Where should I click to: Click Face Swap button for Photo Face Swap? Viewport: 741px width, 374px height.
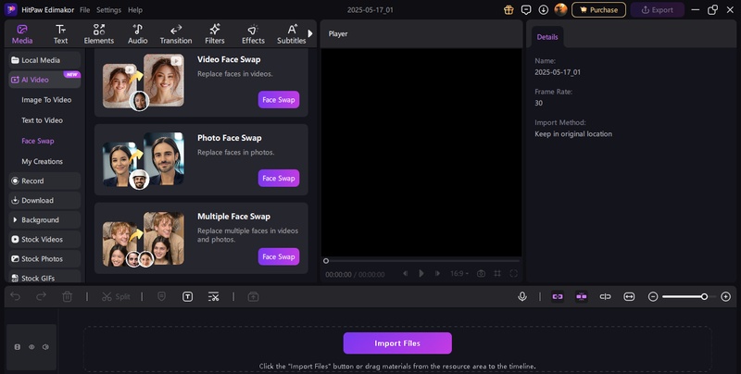click(x=278, y=178)
